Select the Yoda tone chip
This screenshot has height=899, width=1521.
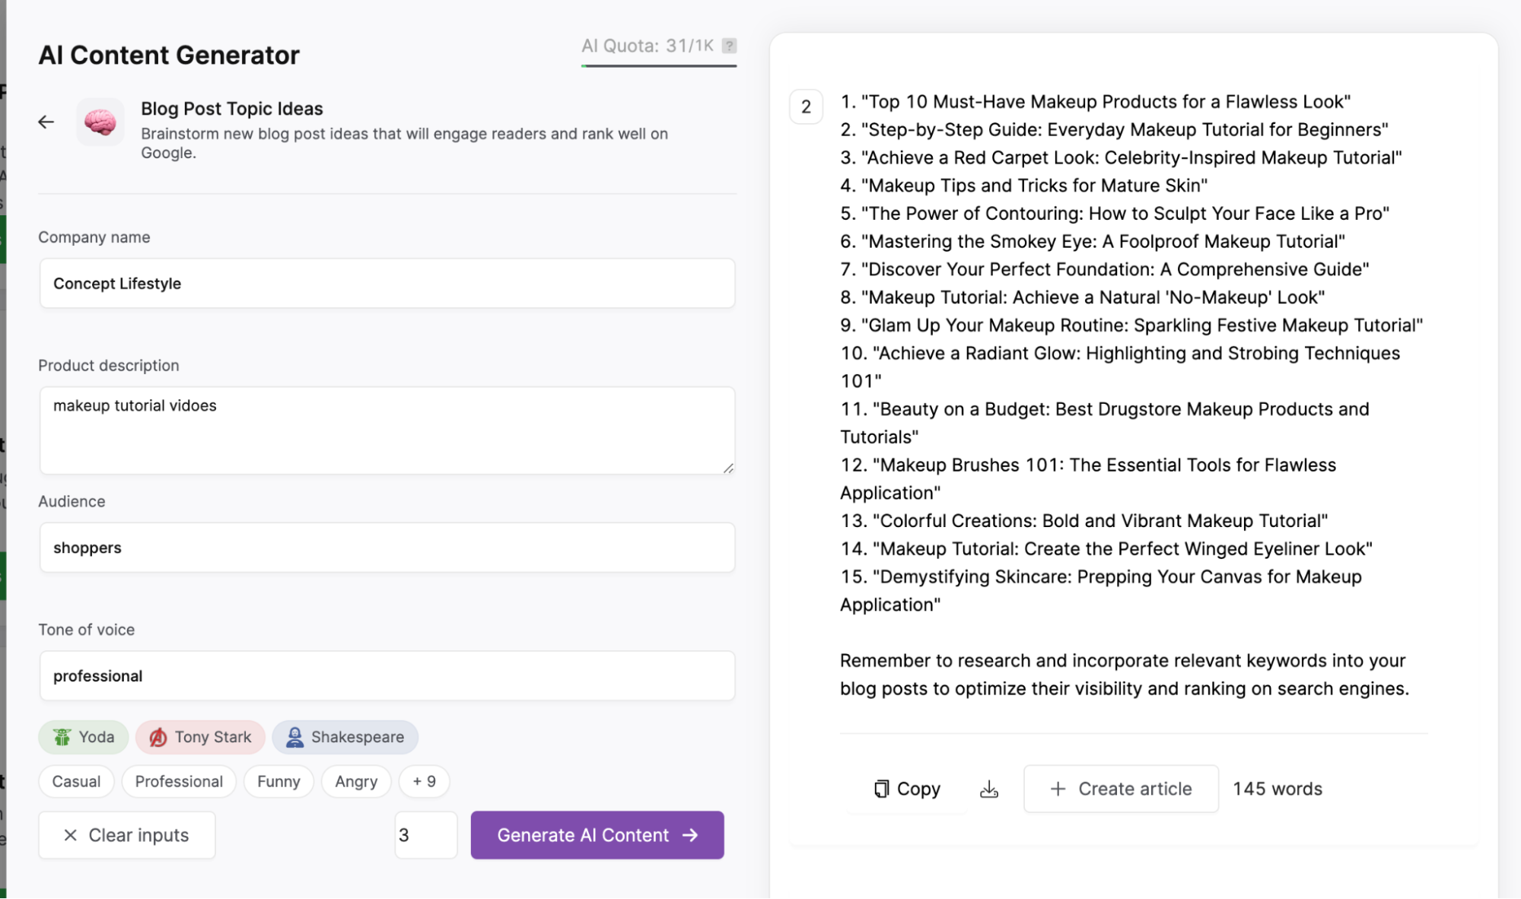click(x=84, y=737)
